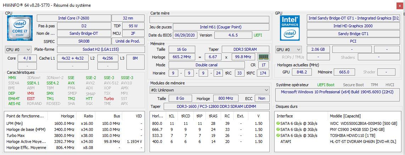
Task: Click the Intel HD Graphics 2000 field
Action: pos(353,26)
